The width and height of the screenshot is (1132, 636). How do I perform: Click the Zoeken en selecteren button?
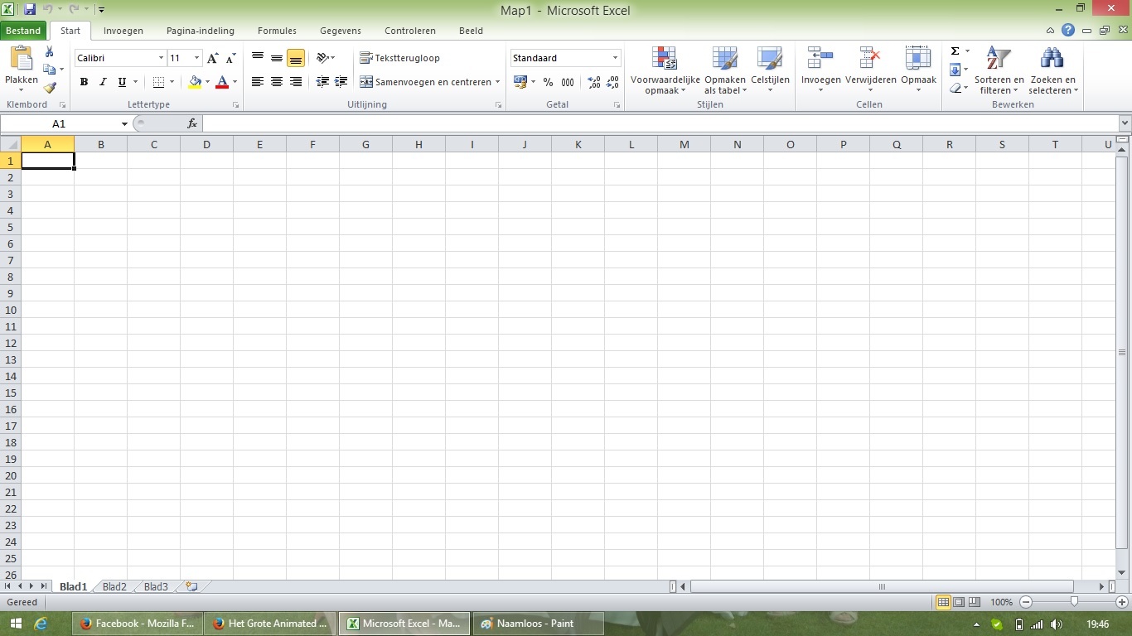pos(1052,70)
